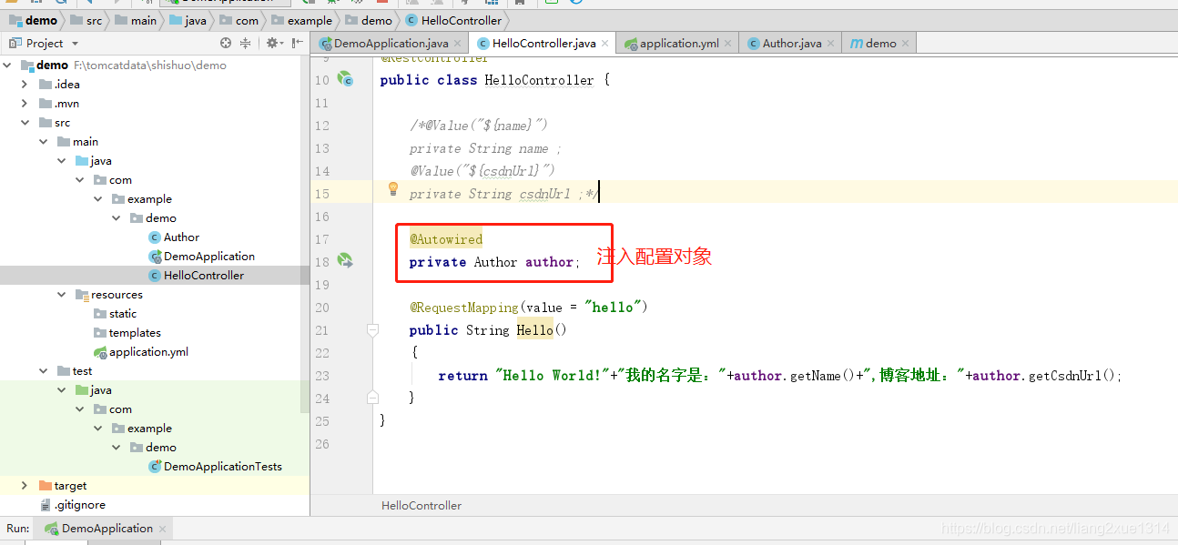Click the Spring bean gutter icon on line 10
This screenshot has height=545, width=1178.
tap(345, 79)
